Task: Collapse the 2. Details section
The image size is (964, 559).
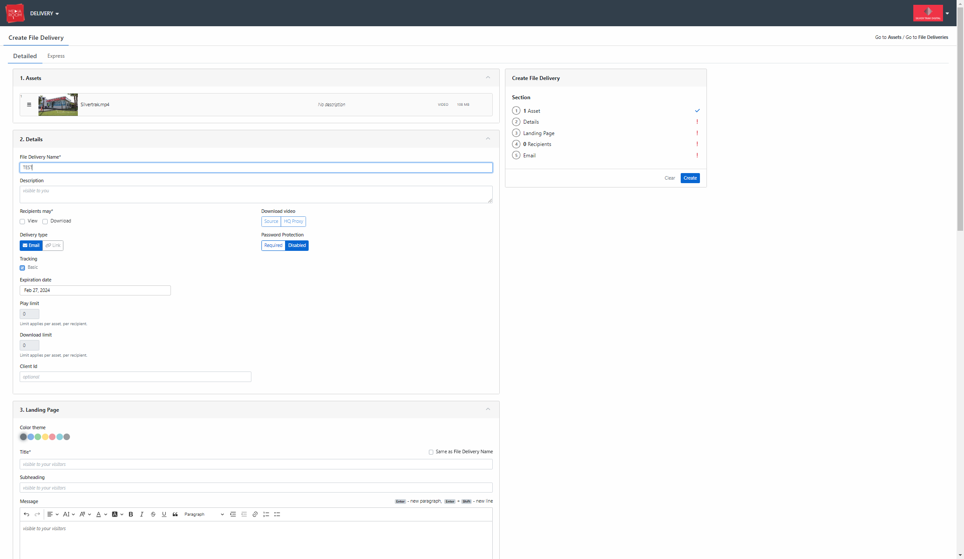Action: [x=488, y=139]
